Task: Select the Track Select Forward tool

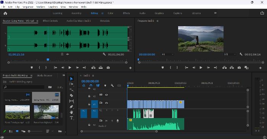Action: click(71, 84)
